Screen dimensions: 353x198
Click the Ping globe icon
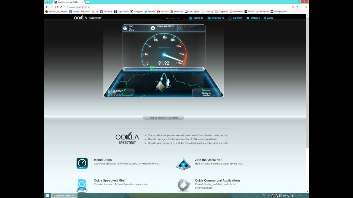coord(125,28)
